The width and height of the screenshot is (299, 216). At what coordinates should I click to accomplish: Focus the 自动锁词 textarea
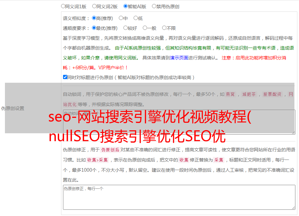point(179,122)
